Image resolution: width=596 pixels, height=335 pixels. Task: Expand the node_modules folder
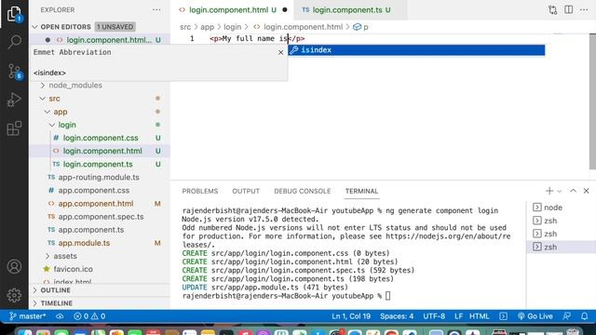click(75, 86)
